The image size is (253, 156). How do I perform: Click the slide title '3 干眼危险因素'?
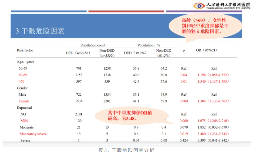(40, 31)
